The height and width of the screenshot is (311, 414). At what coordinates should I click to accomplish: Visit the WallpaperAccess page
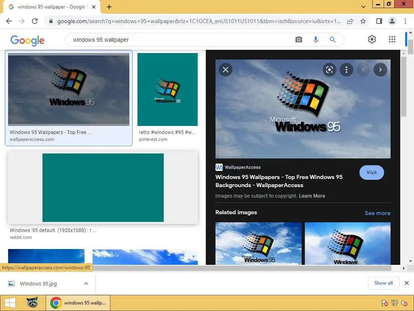pyautogui.click(x=372, y=173)
